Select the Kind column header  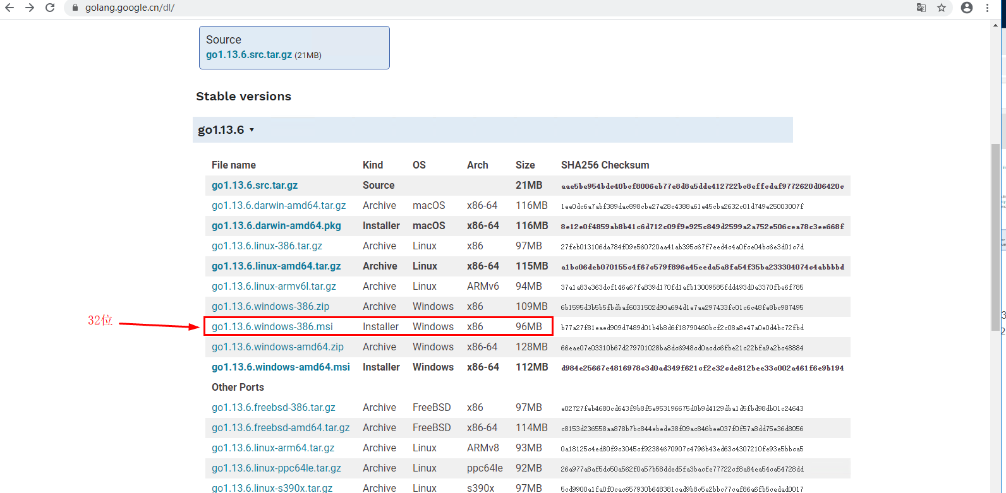click(x=373, y=165)
